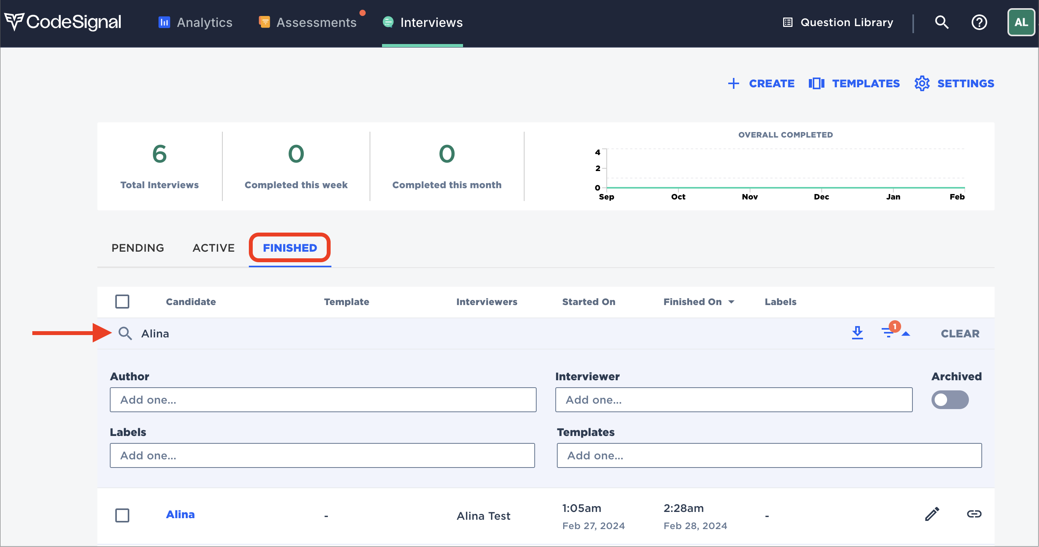This screenshot has height=547, width=1039.
Task: Click the download results icon
Action: coord(857,333)
